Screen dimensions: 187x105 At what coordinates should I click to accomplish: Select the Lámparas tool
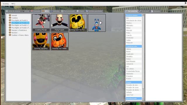[134, 64]
